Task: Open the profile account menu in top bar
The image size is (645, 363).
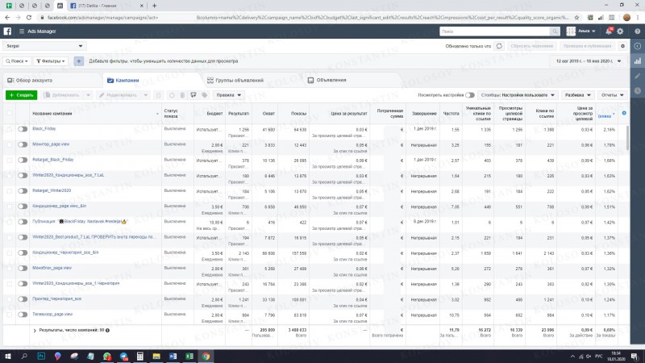Action: pyautogui.click(x=581, y=31)
